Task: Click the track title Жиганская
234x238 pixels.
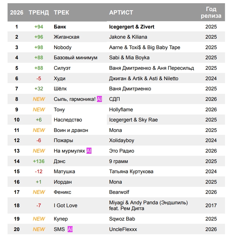Action: coord(66,37)
